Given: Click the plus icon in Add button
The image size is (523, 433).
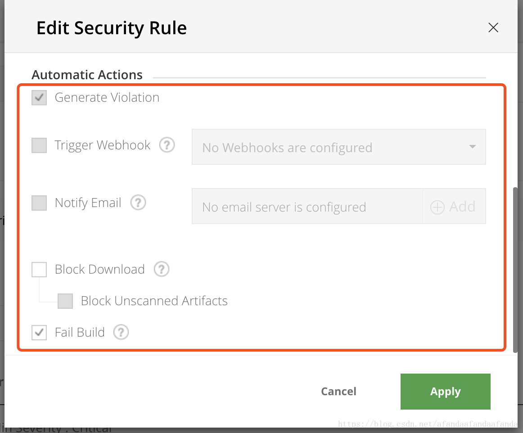Looking at the screenshot, I should 437,207.
